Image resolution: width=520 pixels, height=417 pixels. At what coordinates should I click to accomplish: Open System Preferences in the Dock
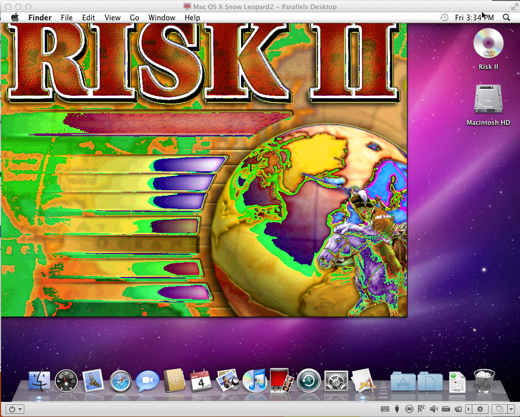point(336,381)
